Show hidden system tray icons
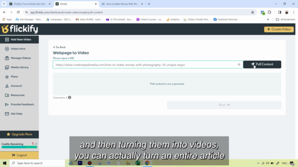Screen dimensions: 298x167 pyautogui.click(x=258, y=163)
